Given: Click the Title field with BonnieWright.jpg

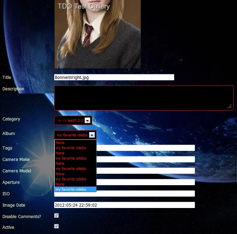Looking at the screenshot, I should (114, 77).
